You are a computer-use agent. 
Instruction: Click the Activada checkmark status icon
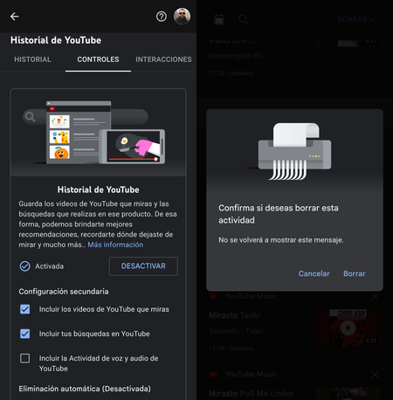point(25,266)
